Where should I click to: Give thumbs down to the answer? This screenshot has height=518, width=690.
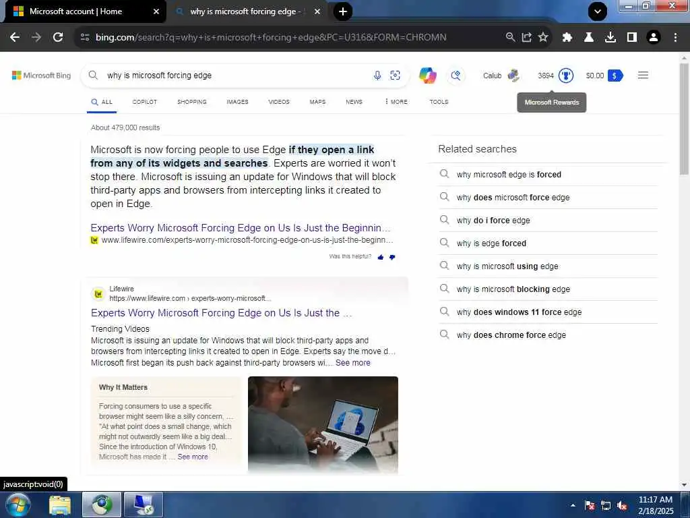392,257
